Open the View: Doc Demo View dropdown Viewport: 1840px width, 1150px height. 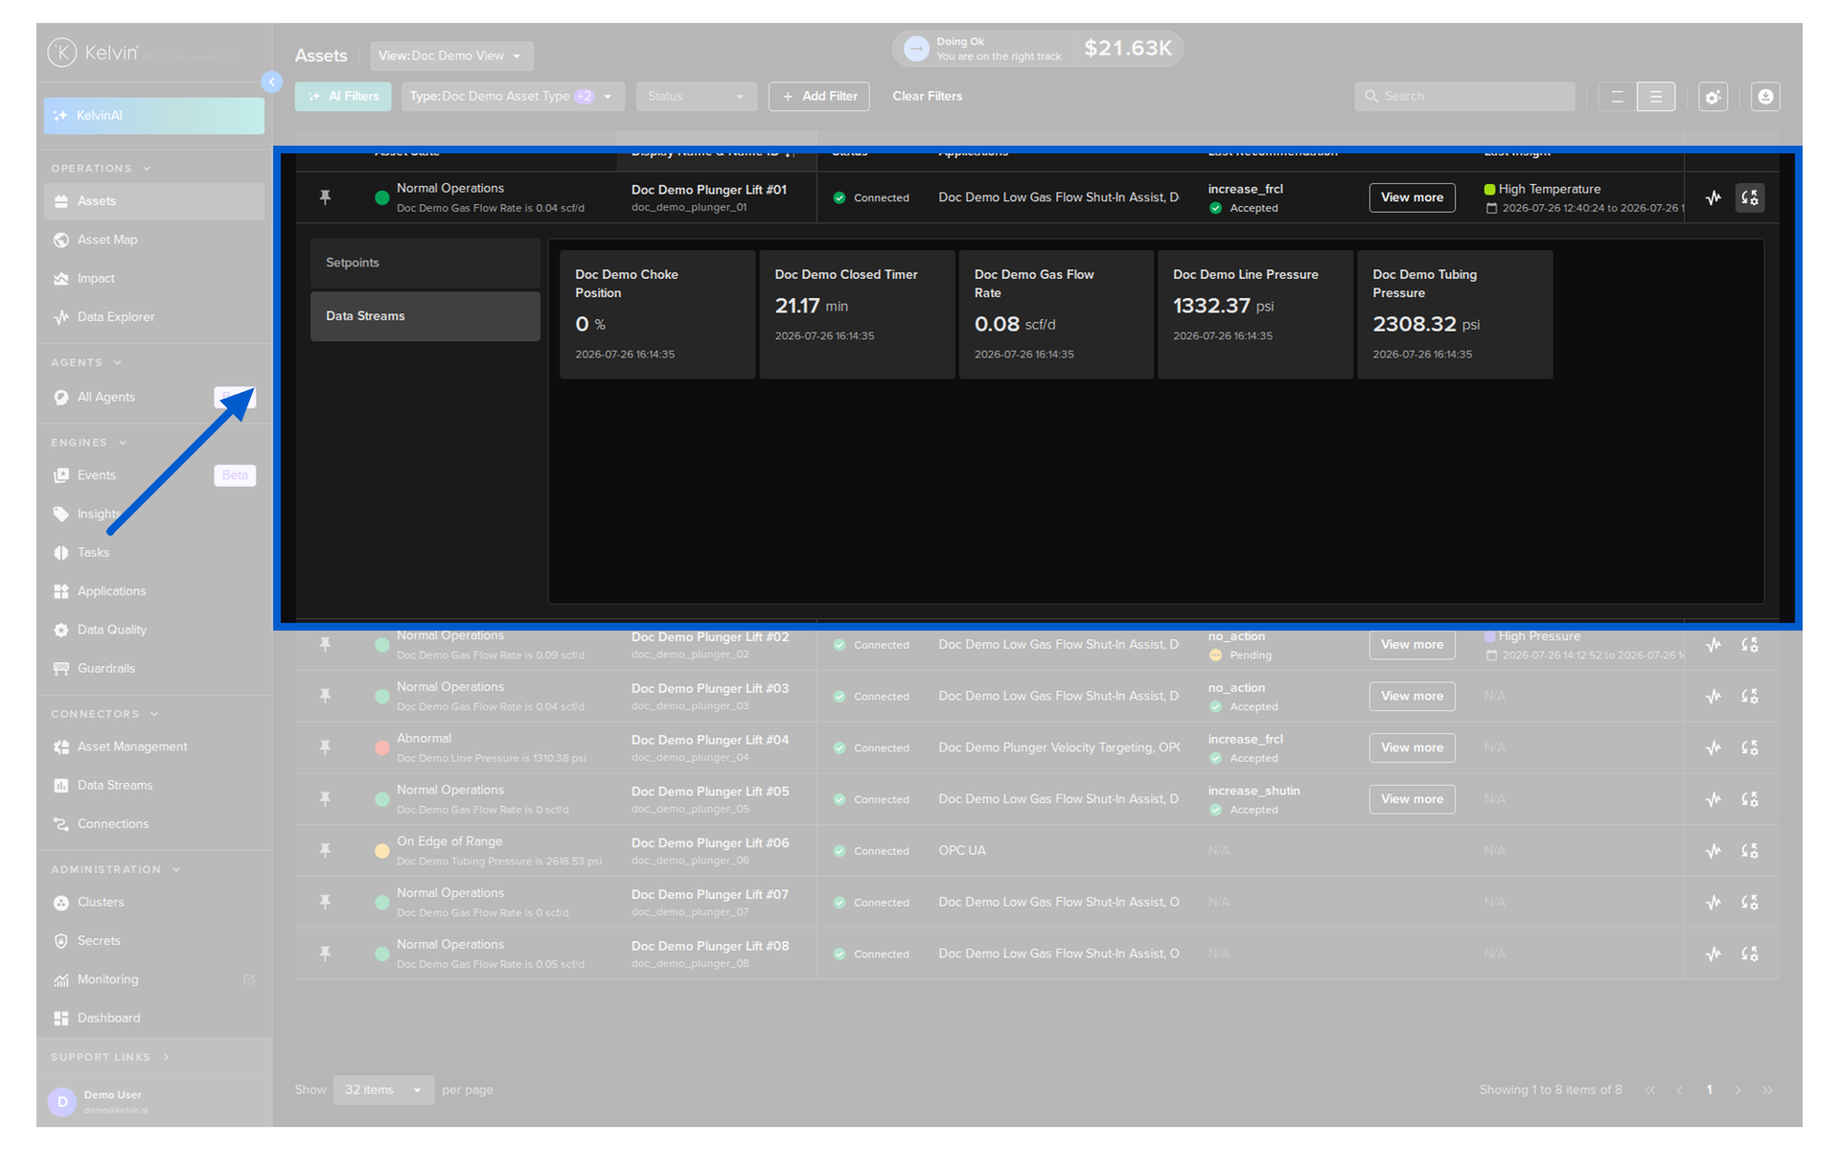[451, 56]
